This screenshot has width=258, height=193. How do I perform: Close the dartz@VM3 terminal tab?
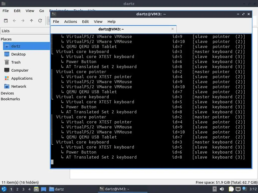(172, 29)
